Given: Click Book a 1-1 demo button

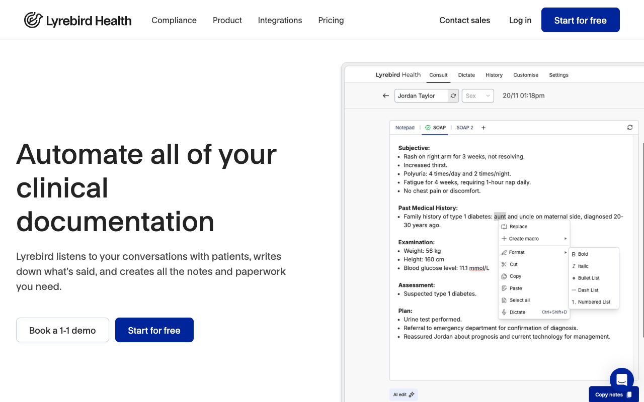Looking at the screenshot, I should 62,330.
